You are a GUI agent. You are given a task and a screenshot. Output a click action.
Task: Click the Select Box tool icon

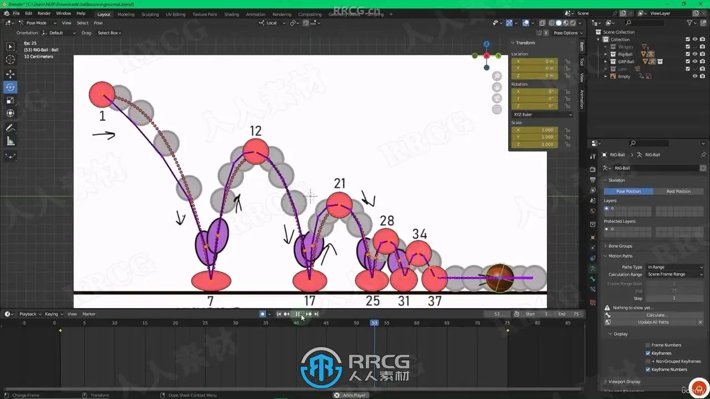coord(11,47)
